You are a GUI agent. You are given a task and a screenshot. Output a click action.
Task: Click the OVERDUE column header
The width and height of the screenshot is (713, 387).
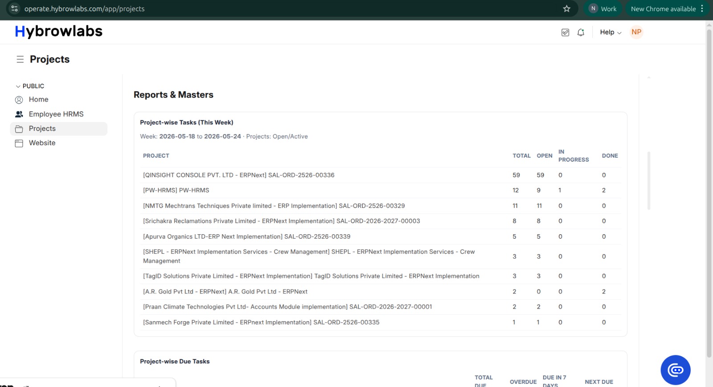click(523, 382)
